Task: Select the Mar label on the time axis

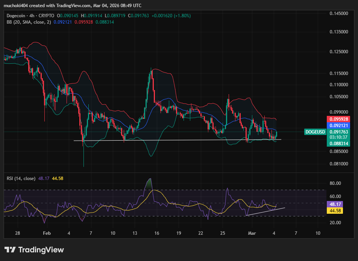Action: [x=252, y=233]
